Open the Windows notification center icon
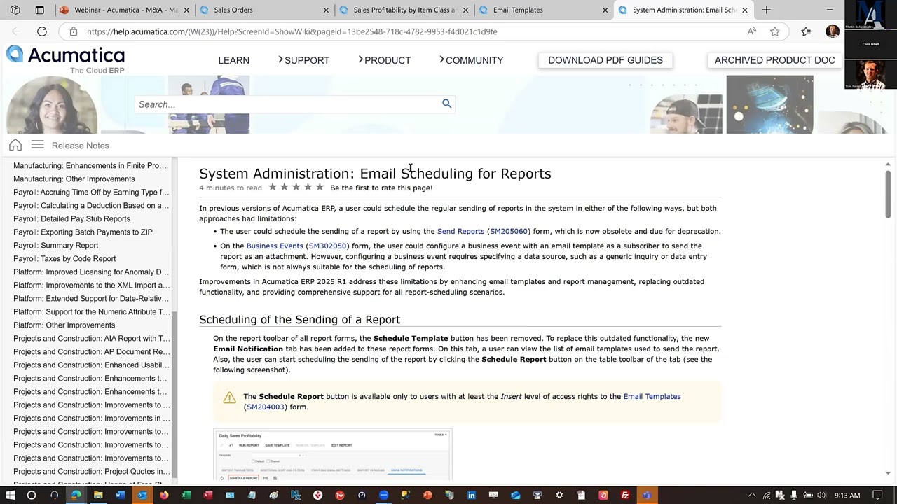Image resolution: width=897 pixels, height=504 pixels. [x=879, y=496]
